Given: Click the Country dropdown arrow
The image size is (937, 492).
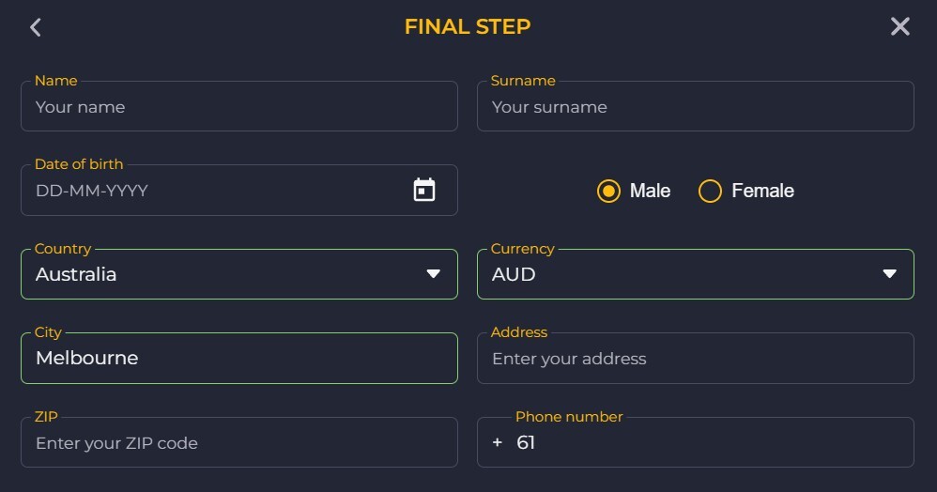Looking at the screenshot, I should (433, 274).
